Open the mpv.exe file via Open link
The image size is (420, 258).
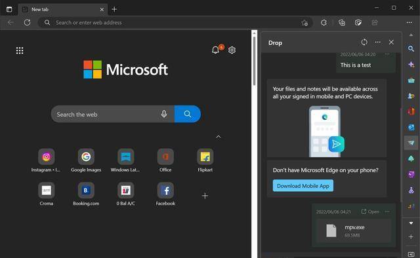tap(370, 212)
